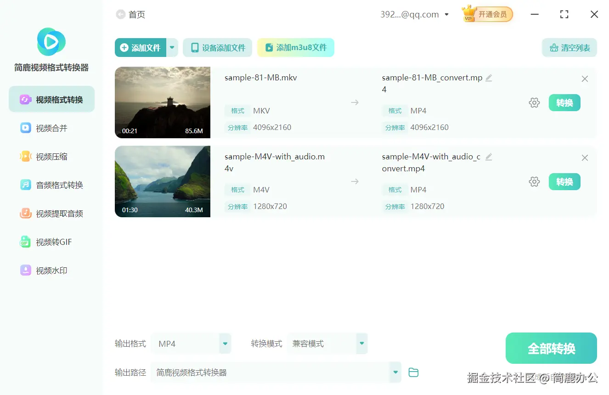This screenshot has height=395, width=609.
Task: Open the output format MP4 dropdown
Action: tap(224, 343)
